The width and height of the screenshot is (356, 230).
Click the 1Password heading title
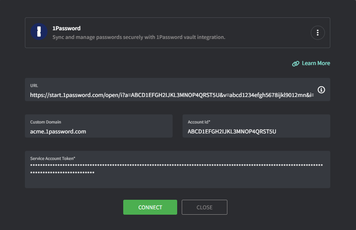(66, 28)
